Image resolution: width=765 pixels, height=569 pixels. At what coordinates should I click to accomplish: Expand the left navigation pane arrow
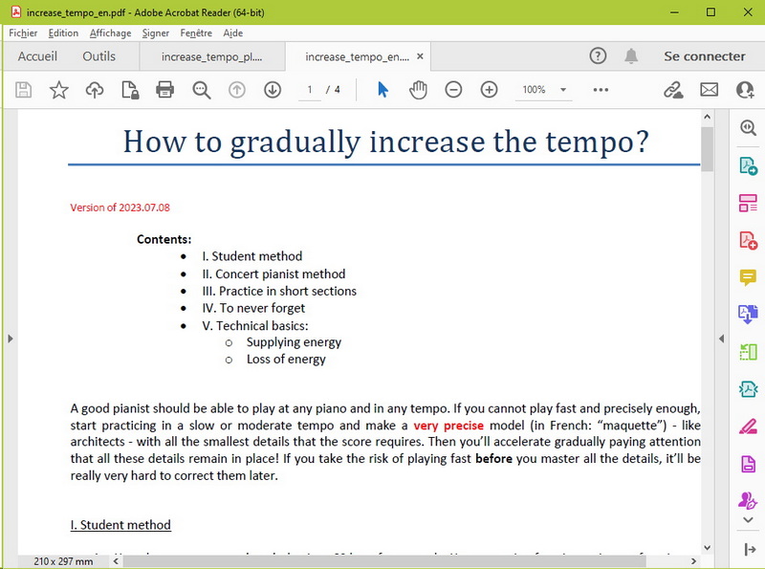[x=9, y=339]
